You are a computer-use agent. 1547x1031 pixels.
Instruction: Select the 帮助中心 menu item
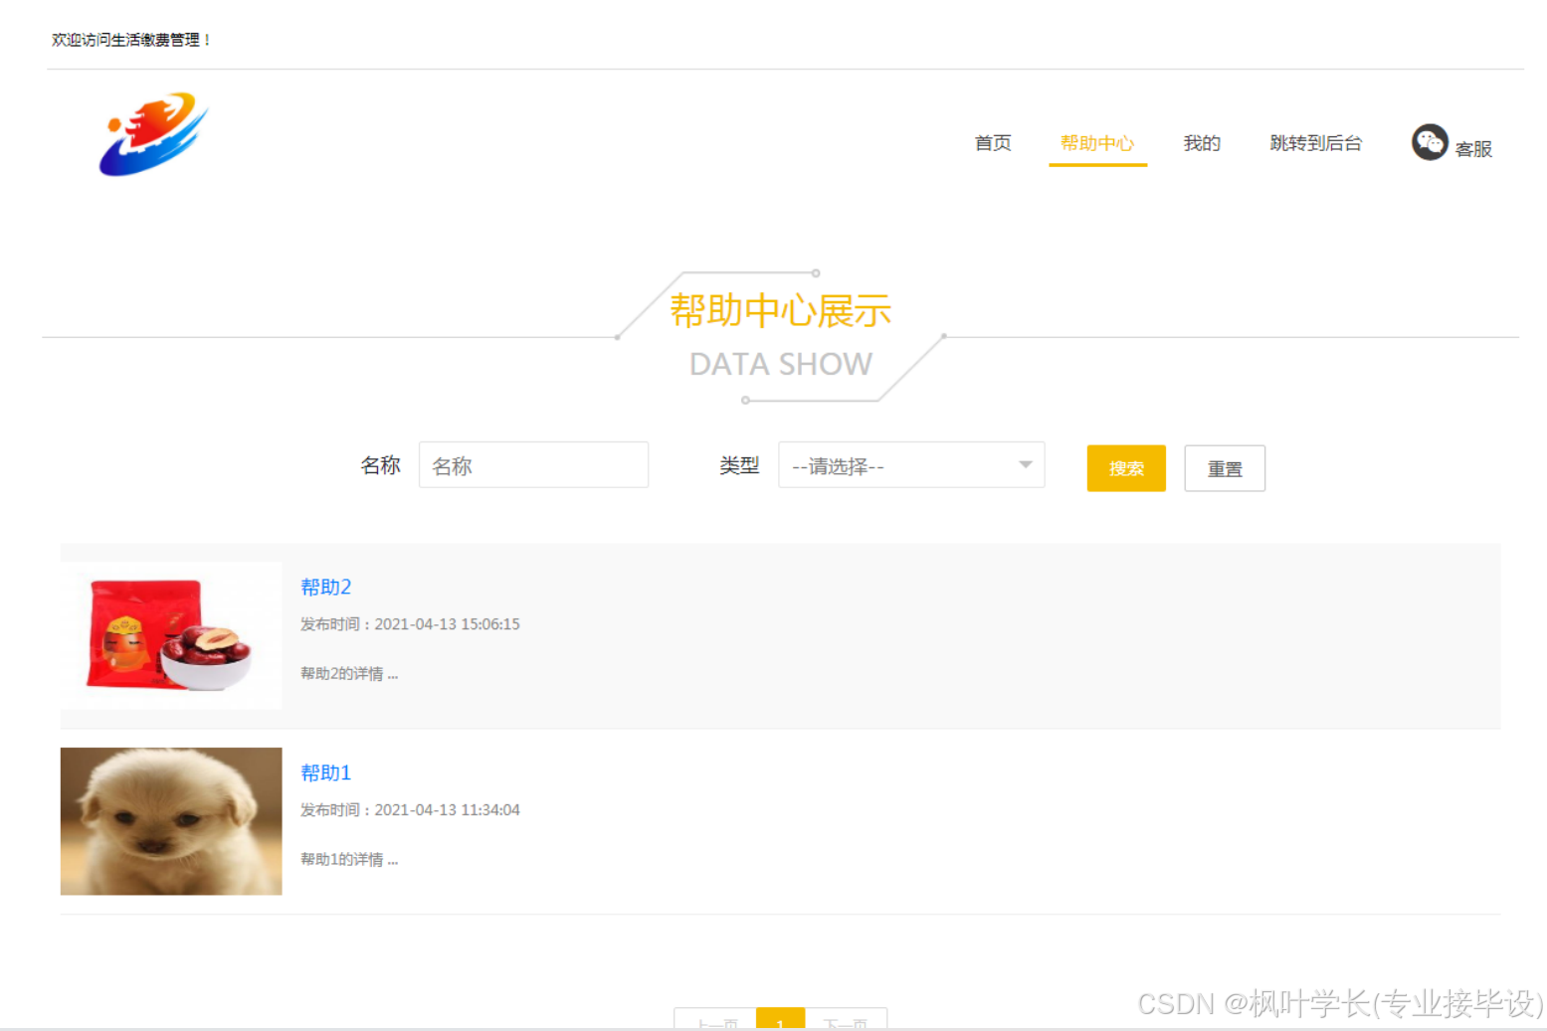point(1097,143)
